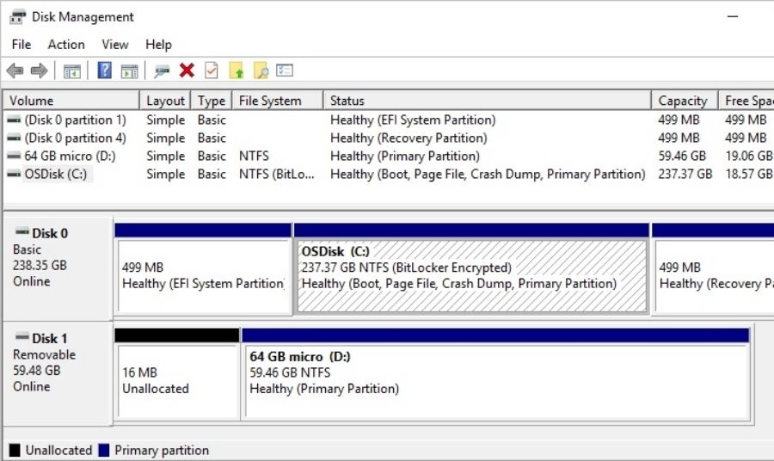Sort by the Type column header

[212, 101]
